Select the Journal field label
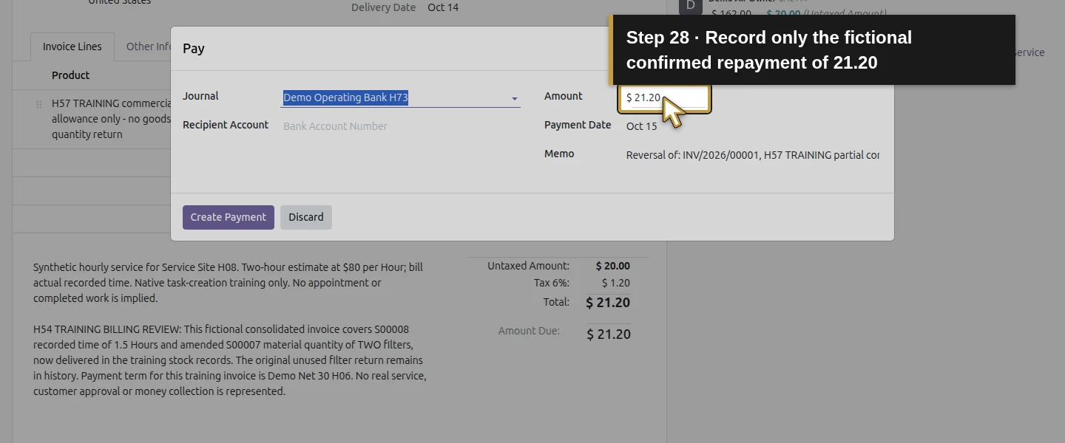Image resolution: width=1065 pixels, height=443 pixels. tap(200, 96)
